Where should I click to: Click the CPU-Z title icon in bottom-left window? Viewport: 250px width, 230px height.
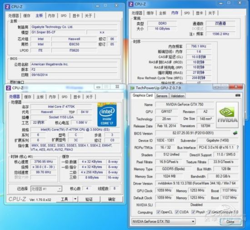8,88
